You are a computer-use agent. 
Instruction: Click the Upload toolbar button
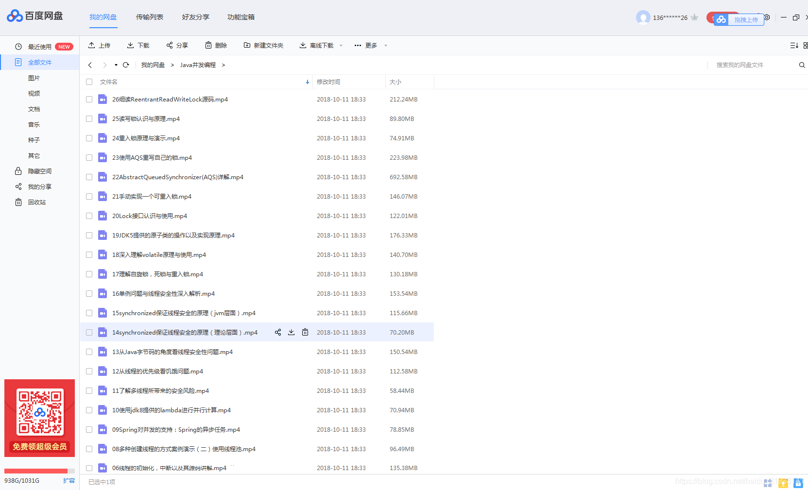(99, 45)
